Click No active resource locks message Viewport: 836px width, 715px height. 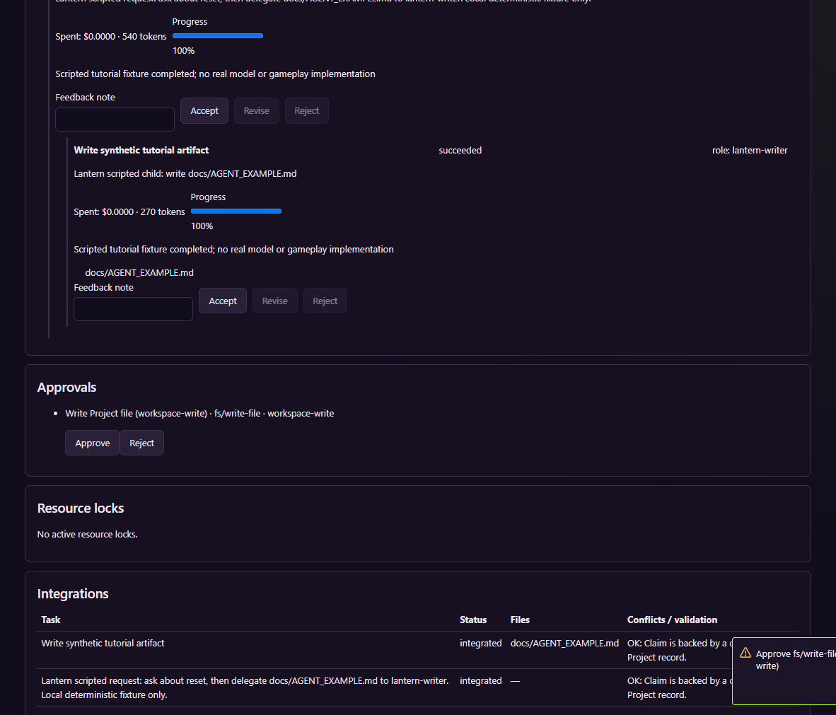[88, 534]
